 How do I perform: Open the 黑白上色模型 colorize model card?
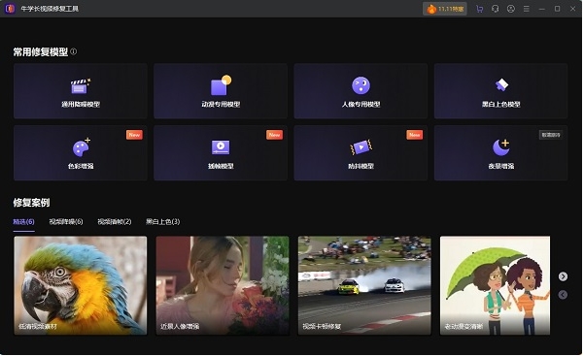501,91
